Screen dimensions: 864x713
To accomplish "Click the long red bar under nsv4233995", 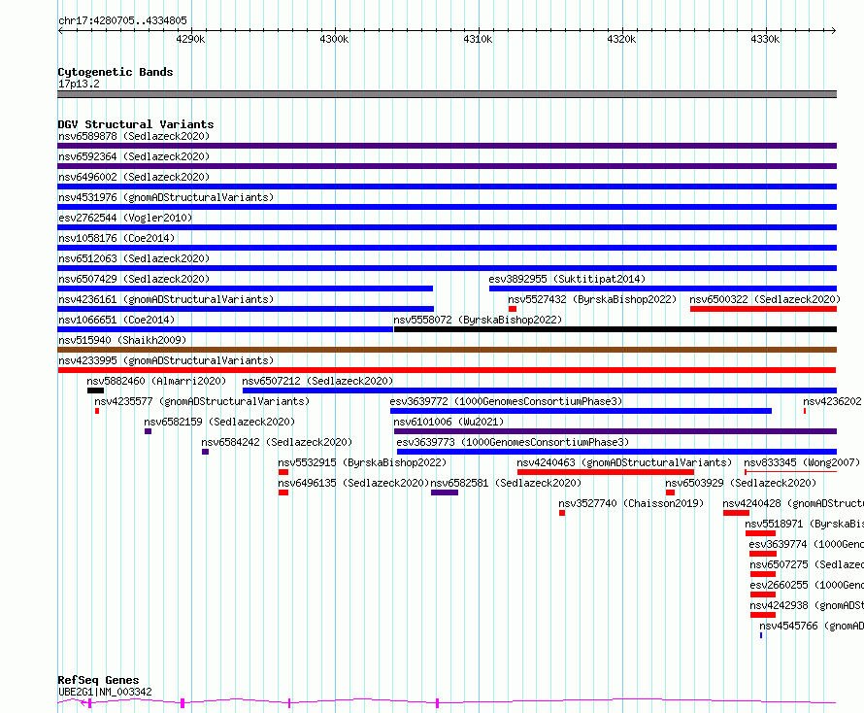I will click(447, 370).
